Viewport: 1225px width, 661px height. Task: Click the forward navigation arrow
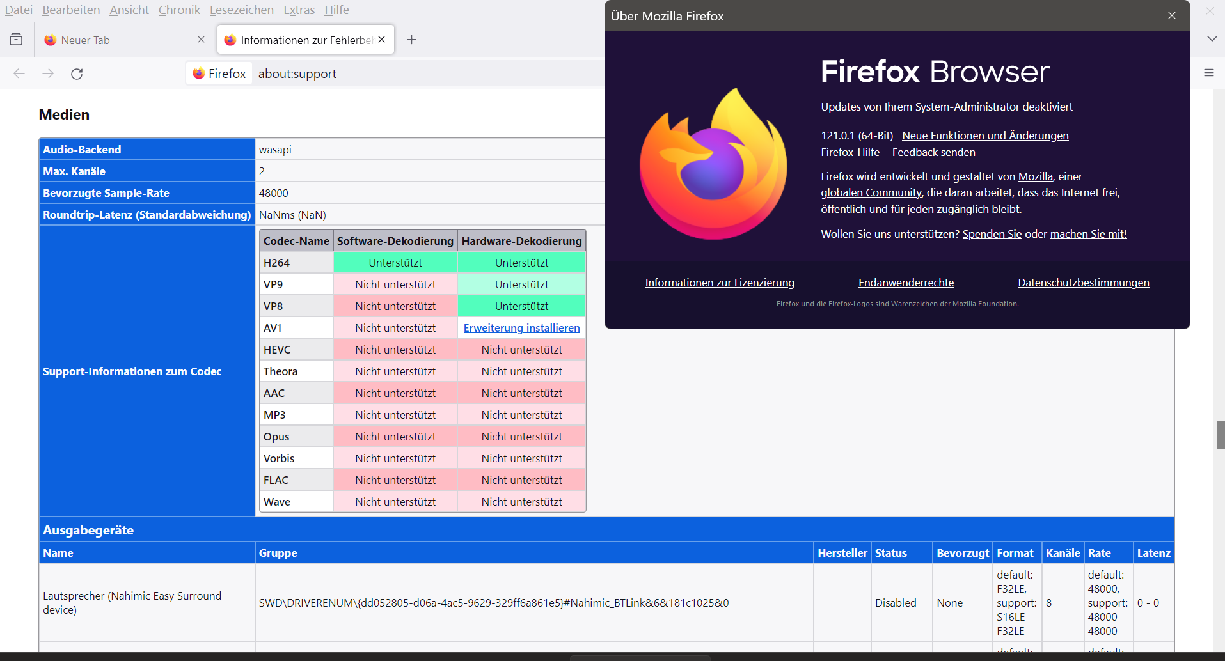[x=48, y=74]
